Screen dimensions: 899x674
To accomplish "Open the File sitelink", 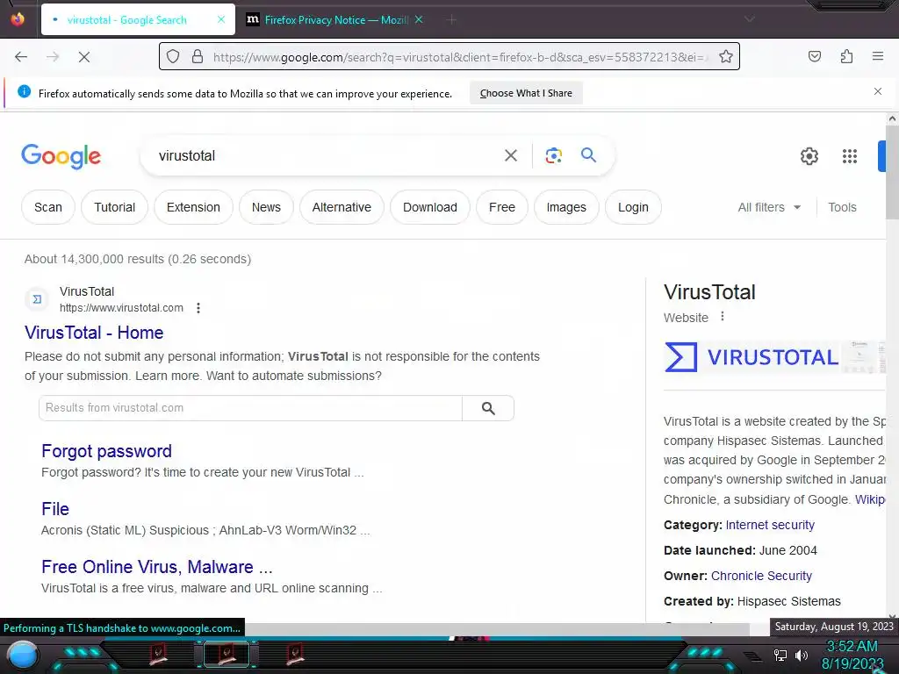I will 55,509.
